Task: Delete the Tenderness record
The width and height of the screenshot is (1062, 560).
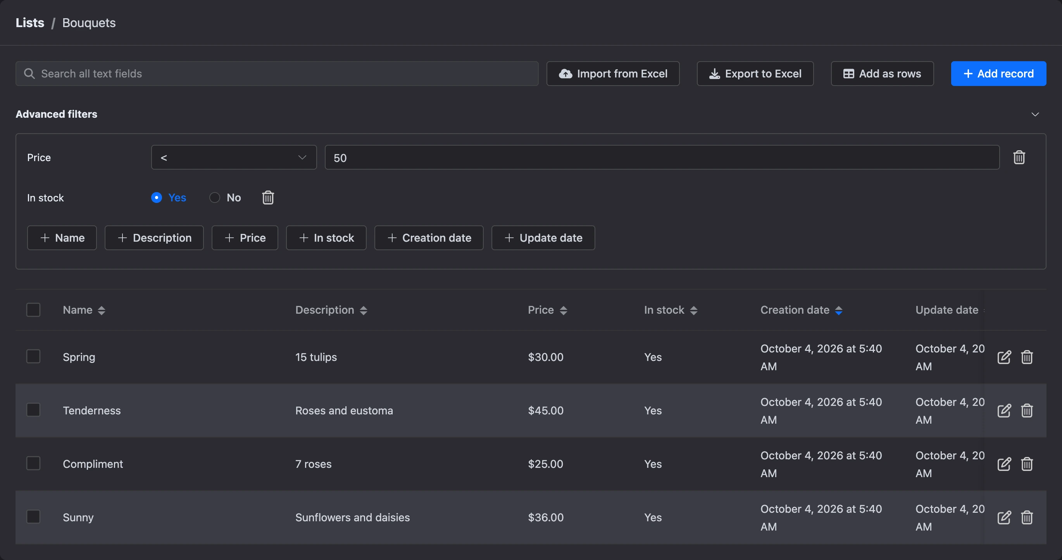Action: [x=1027, y=411]
